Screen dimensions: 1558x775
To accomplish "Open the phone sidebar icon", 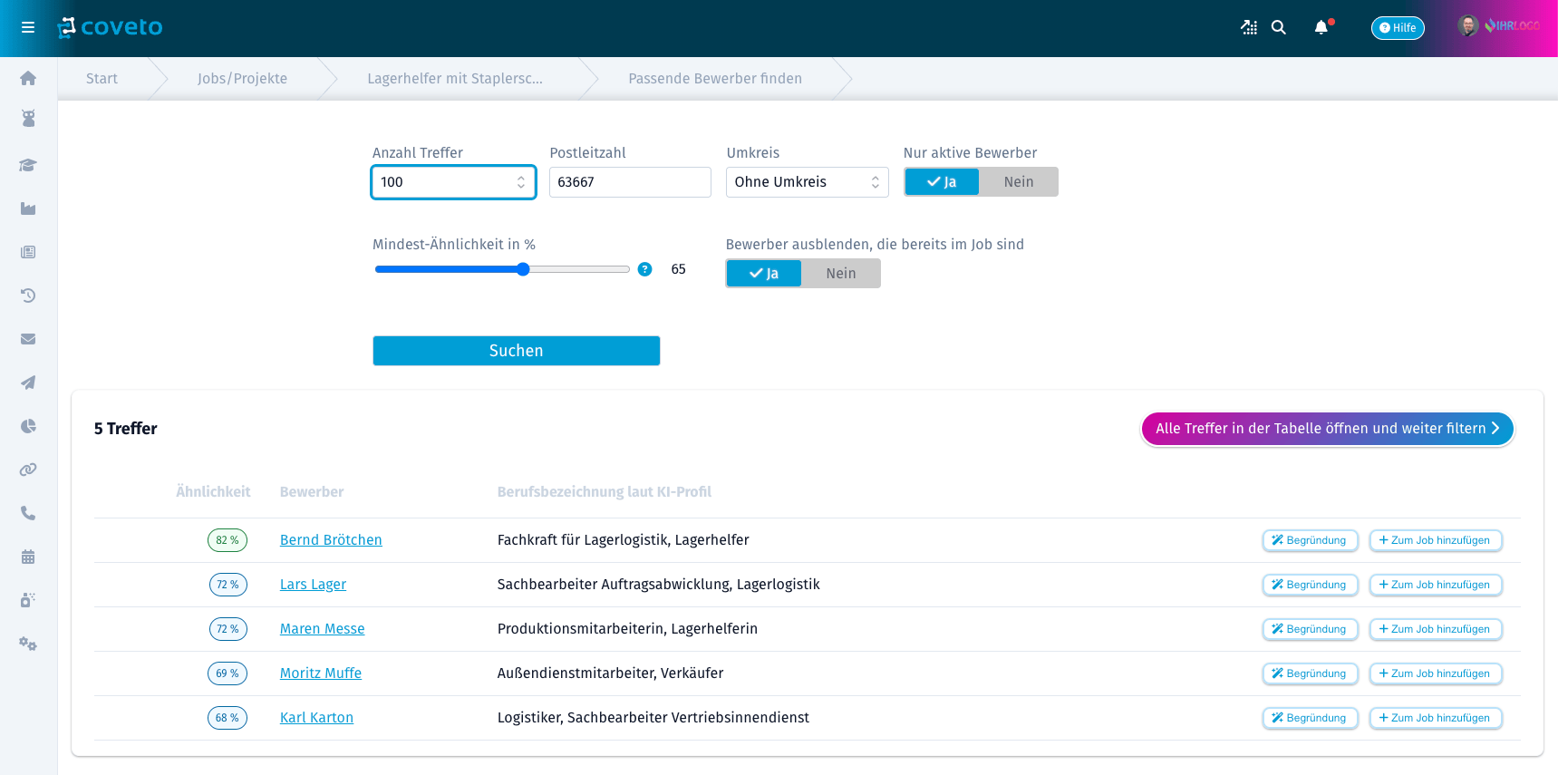I will click(28, 513).
